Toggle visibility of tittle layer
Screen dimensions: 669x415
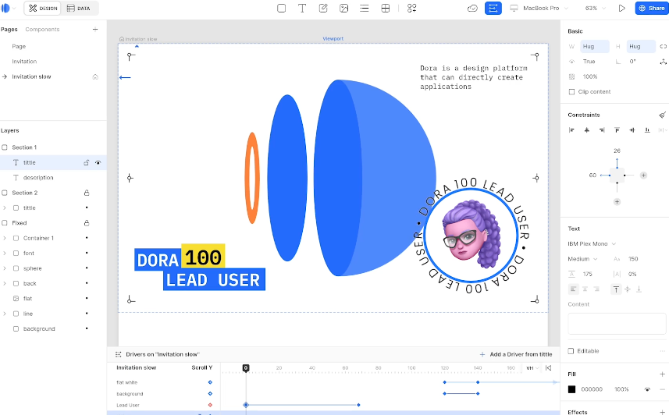tap(98, 162)
